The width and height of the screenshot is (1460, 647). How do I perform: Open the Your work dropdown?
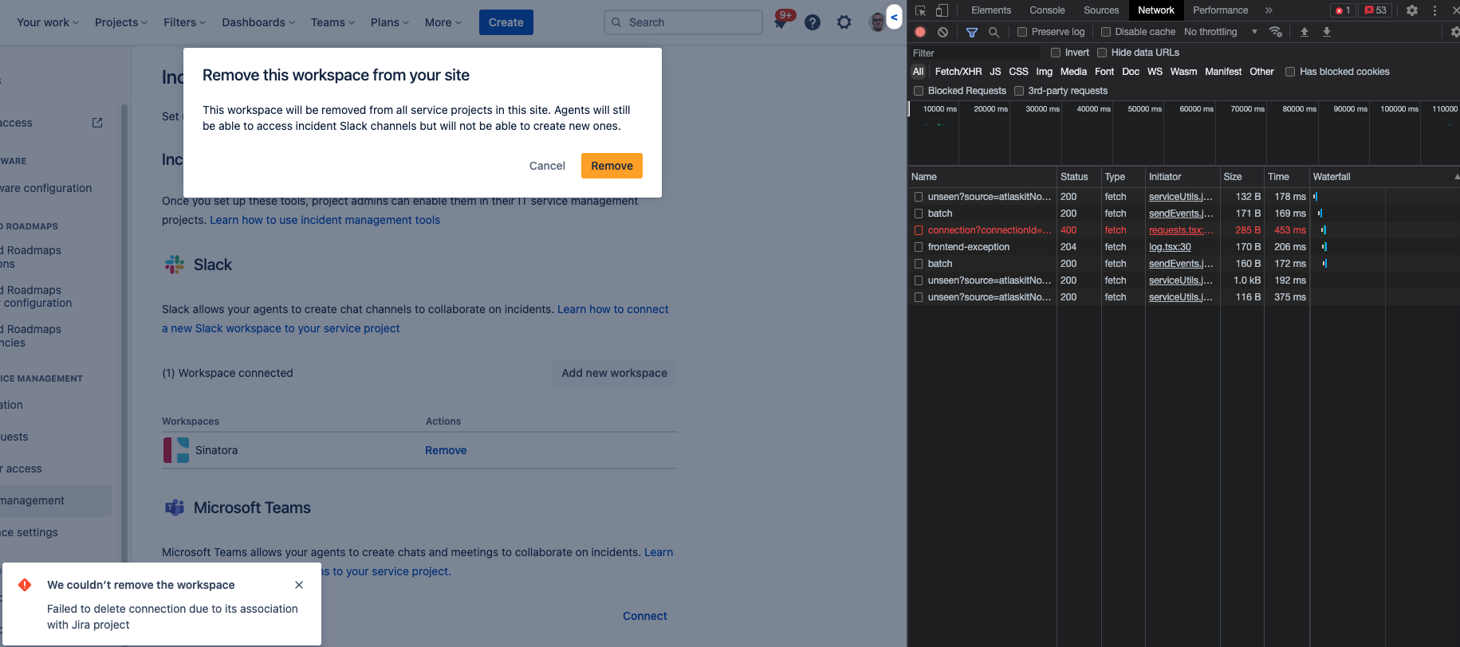click(48, 22)
